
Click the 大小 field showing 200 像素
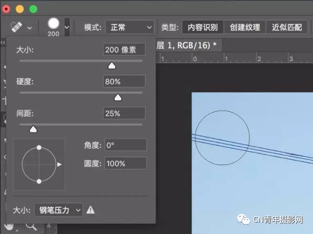pyautogui.click(x=124, y=49)
